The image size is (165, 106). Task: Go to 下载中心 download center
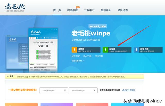[x=89, y=10]
